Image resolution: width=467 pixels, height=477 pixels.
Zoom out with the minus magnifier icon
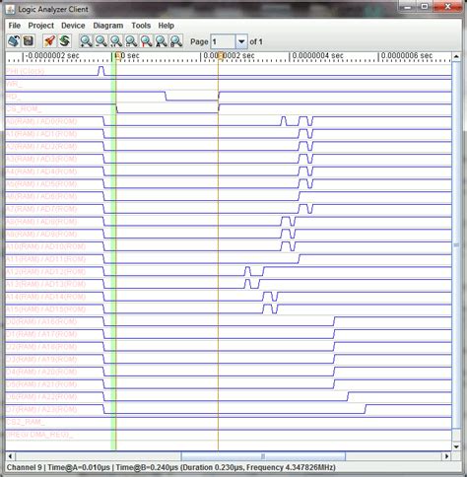(x=101, y=41)
